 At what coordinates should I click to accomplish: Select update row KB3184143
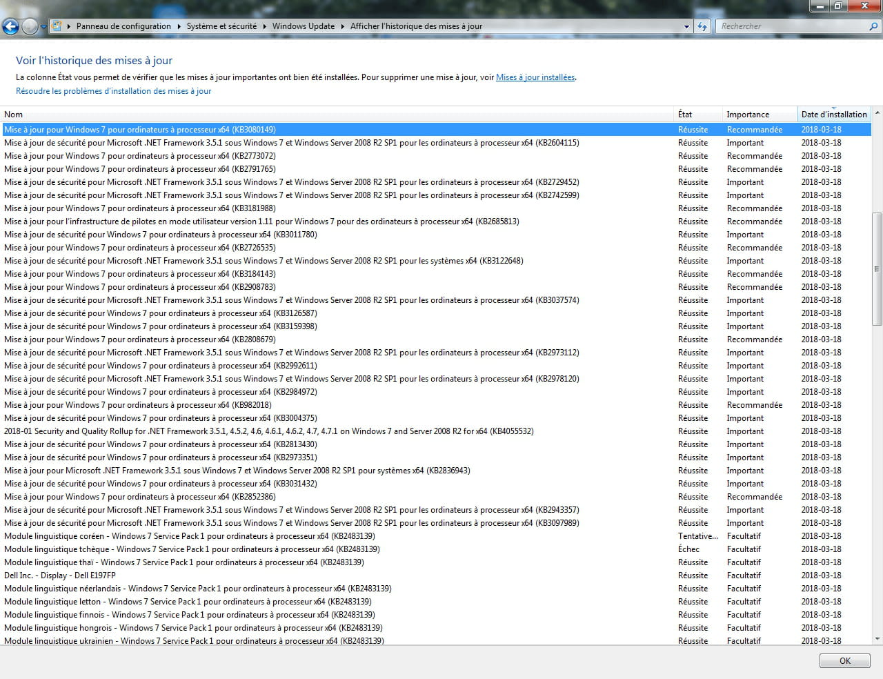[x=436, y=274]
